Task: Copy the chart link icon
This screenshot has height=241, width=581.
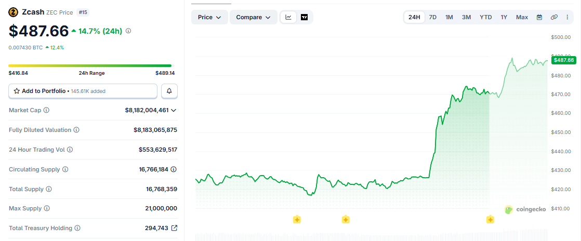Action: [x=554, y=17]
